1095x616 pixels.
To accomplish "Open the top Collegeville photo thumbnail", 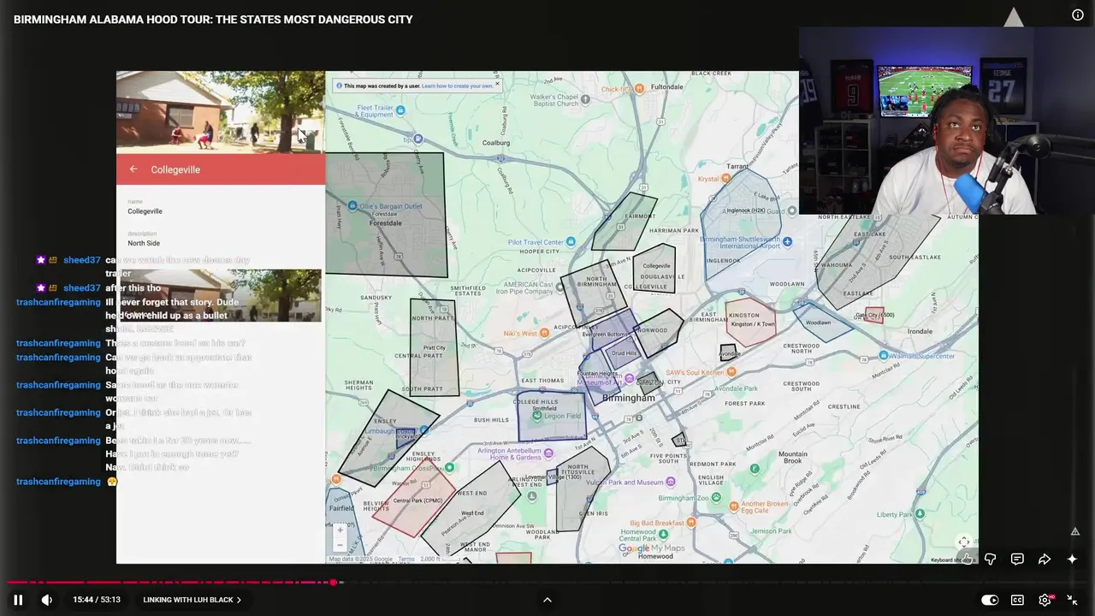I will (221, 111).
